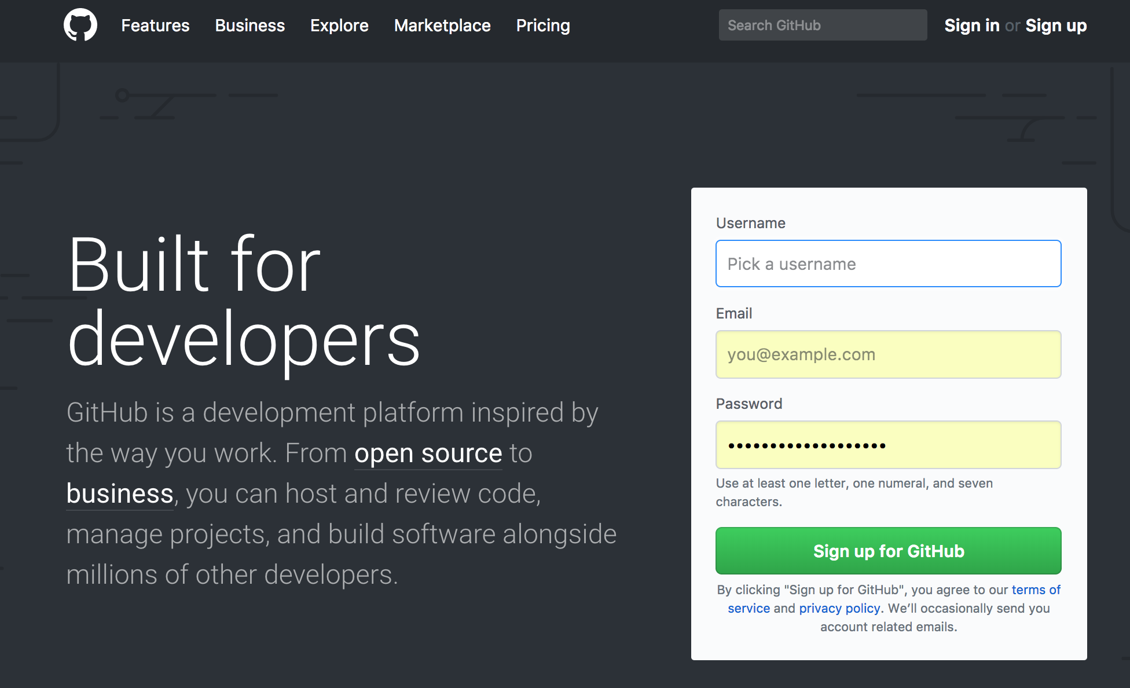This screenshot has width=1130, height=688.
Task: Click the Pick a username field
Action: 888,264
